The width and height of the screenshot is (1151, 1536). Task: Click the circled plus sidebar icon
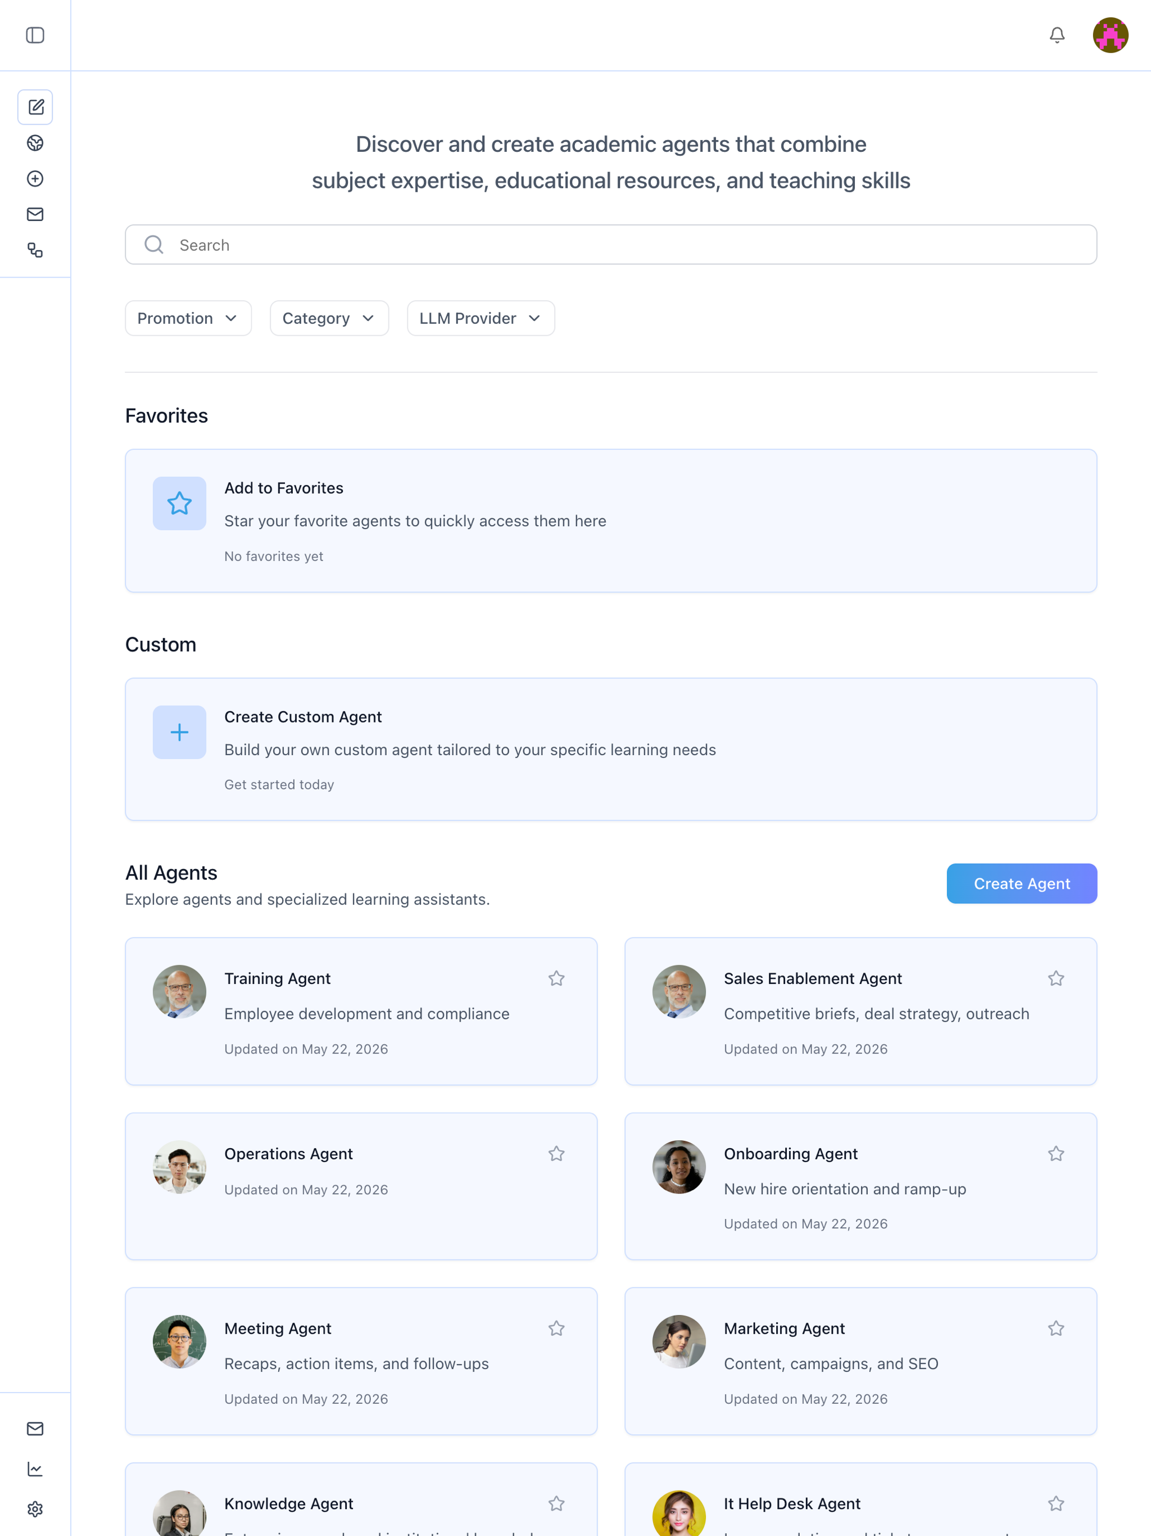(35, 179)
